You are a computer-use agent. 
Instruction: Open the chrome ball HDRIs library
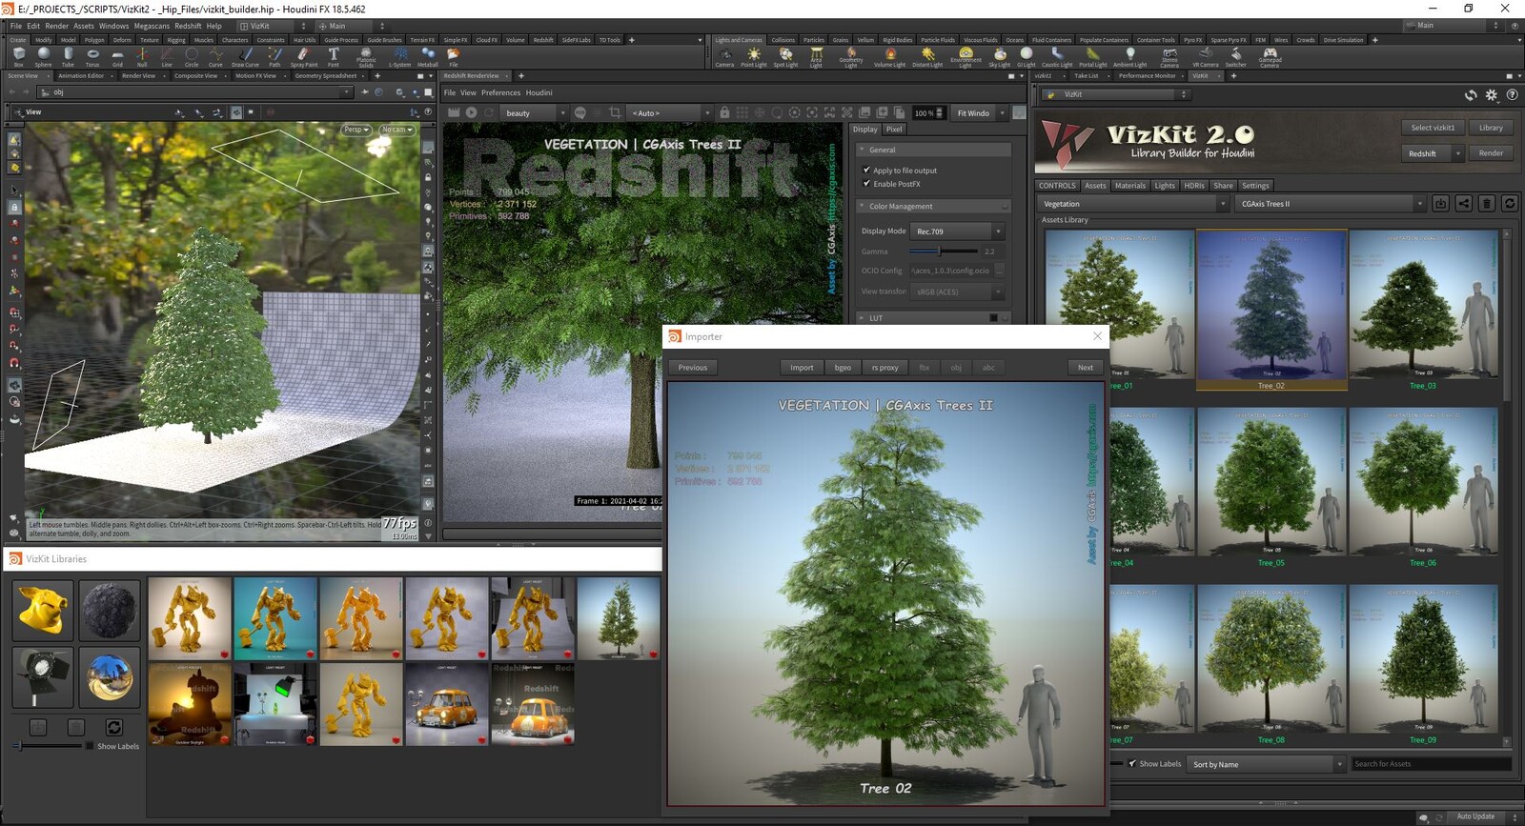110,676
